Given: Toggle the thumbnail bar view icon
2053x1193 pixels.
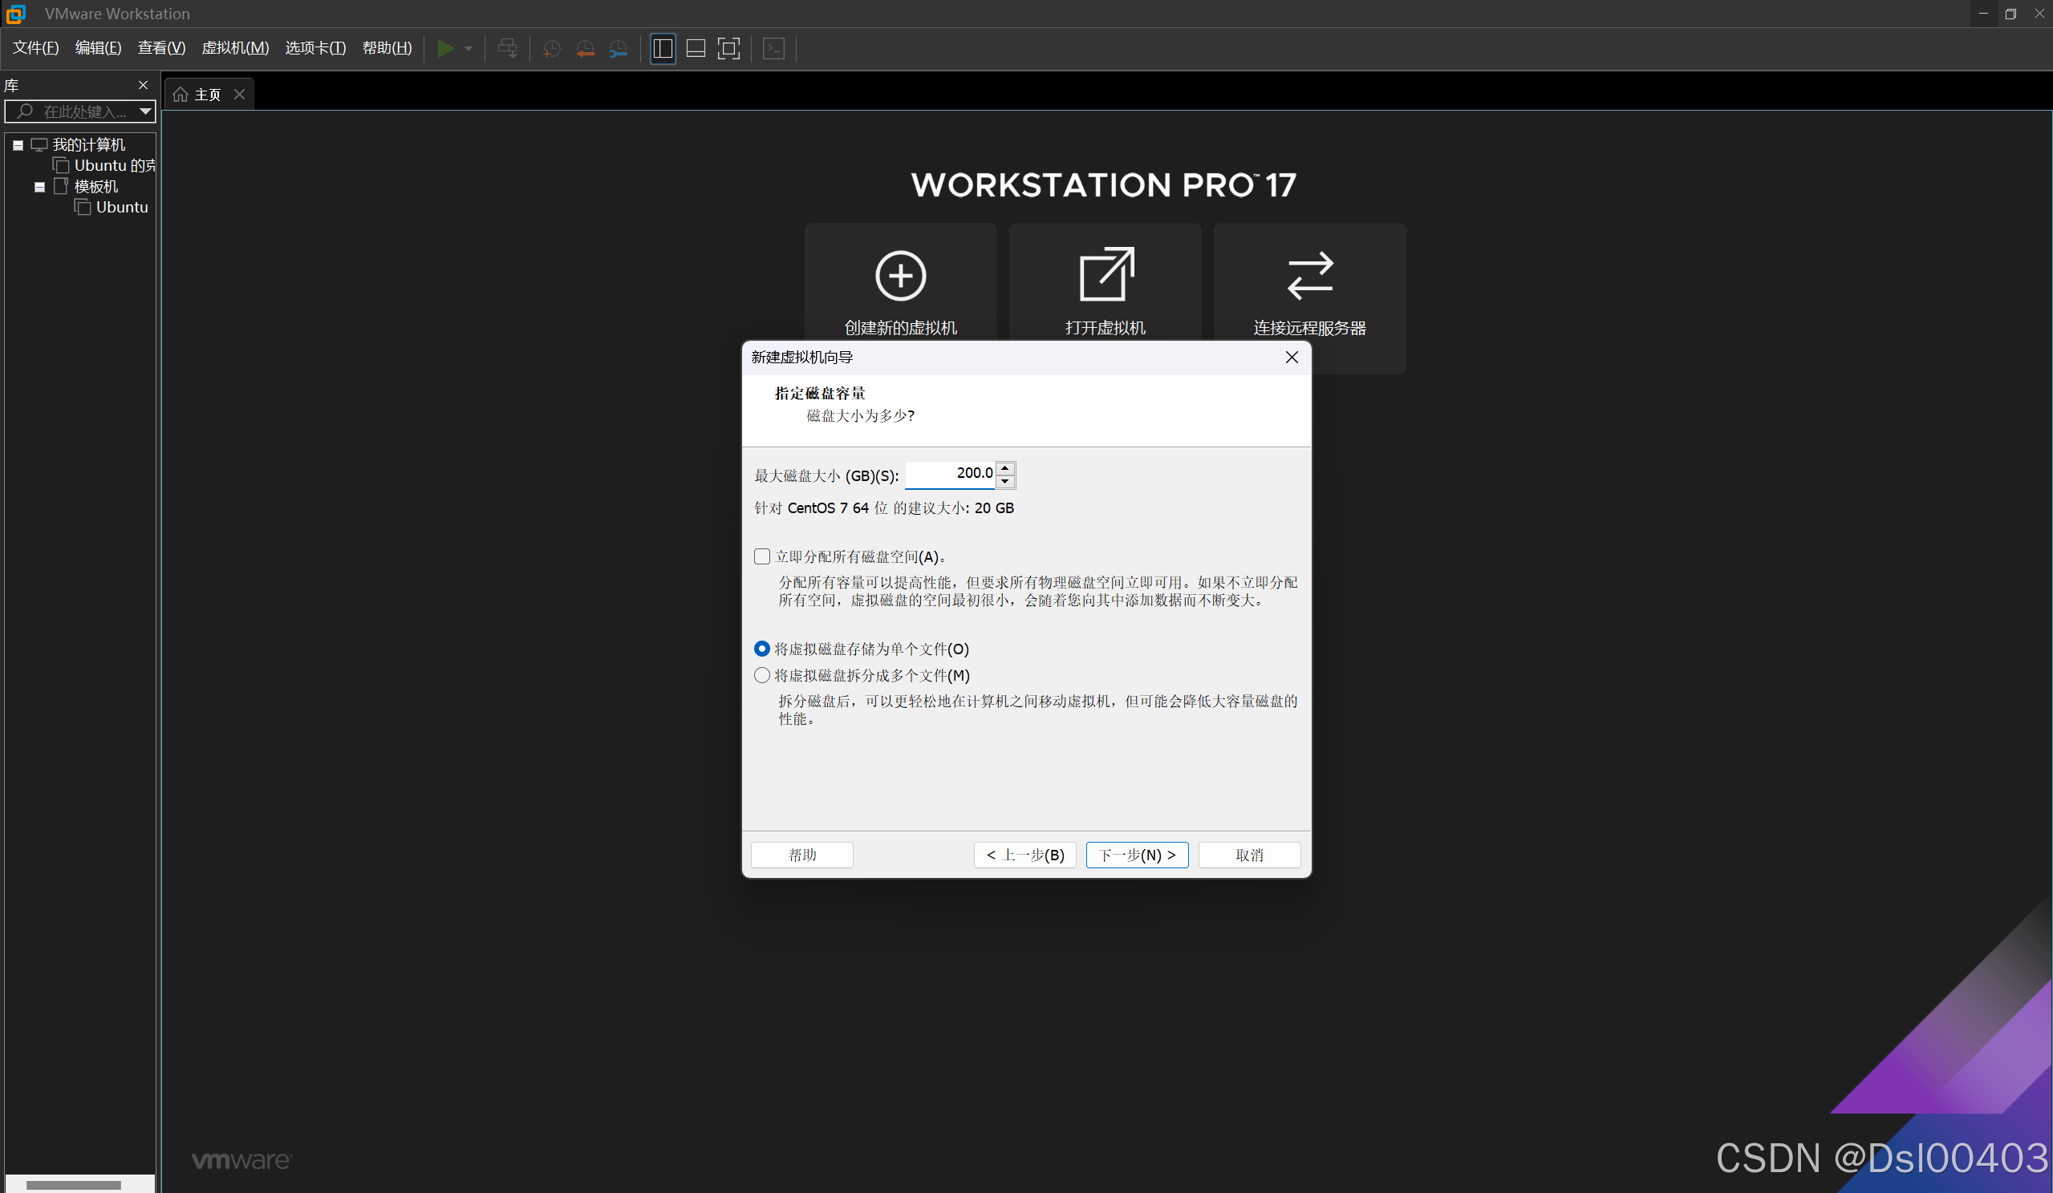Looking at the screenshot, I should coord(696,49).
